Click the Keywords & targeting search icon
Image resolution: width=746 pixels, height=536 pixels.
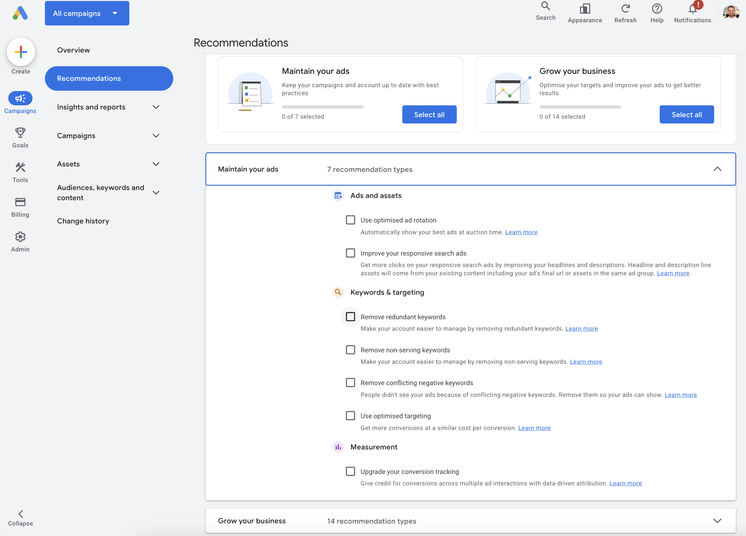tap(338, 292)
